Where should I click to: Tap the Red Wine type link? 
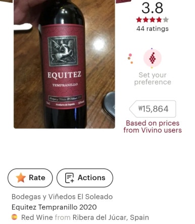point(37,217)
